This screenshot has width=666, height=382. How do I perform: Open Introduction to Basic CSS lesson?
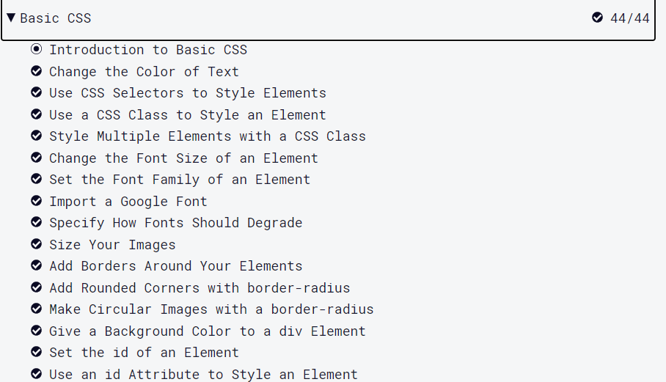[148, 50]
